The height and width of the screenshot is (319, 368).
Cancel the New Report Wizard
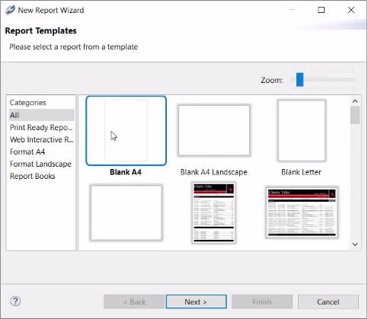[328, 301]
